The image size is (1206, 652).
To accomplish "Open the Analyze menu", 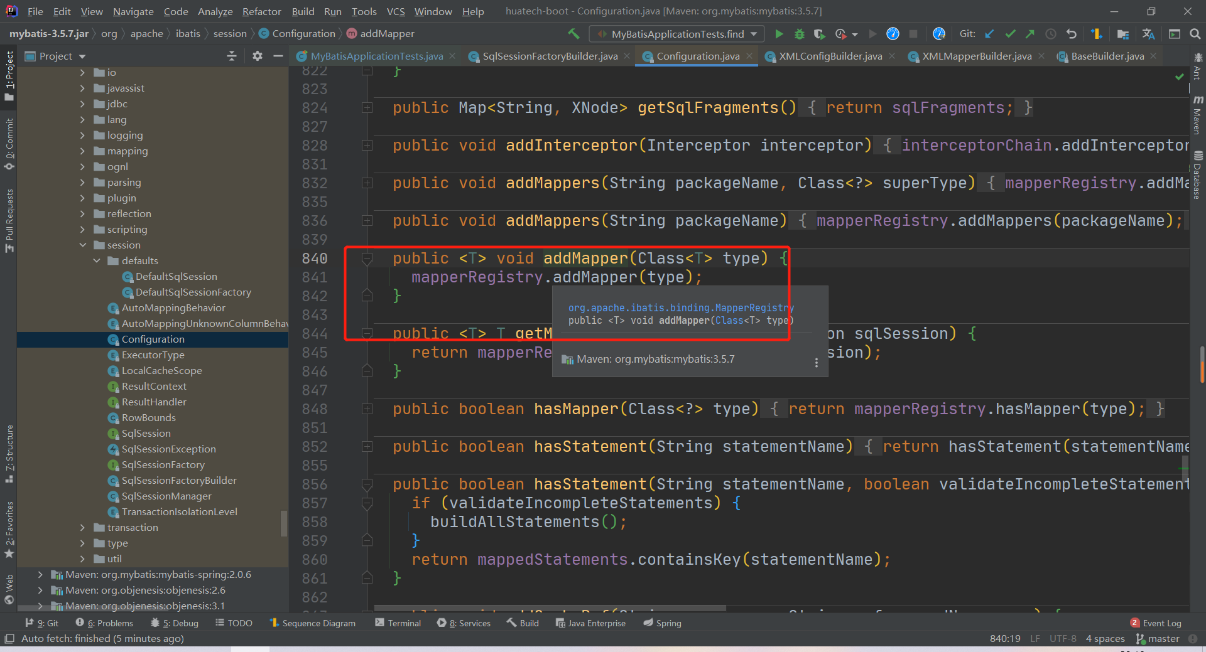I will coord(215,11).
